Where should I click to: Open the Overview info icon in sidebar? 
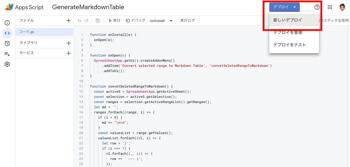(x=7, y=23)
